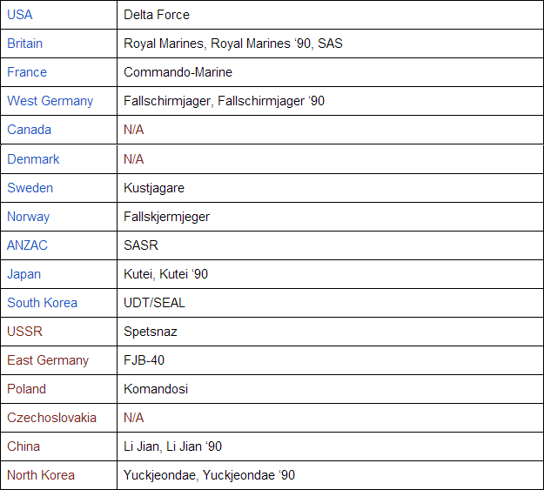Viewport: 544px width, 490px height.
Task: Open the ANZAC link
Action: click(27, 245)
